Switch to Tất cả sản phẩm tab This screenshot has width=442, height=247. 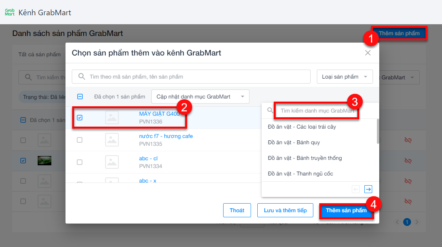pos(40,54)
